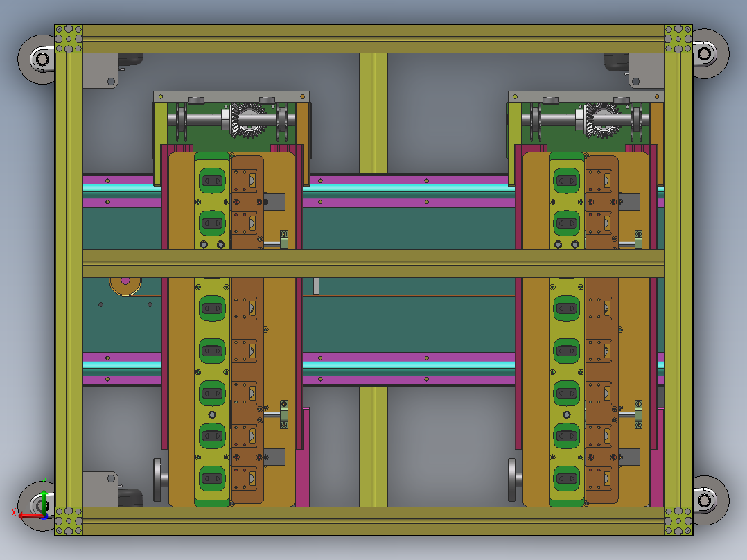
Task: Select the top-left gray caster mounting block
Action: pos(100,71)
